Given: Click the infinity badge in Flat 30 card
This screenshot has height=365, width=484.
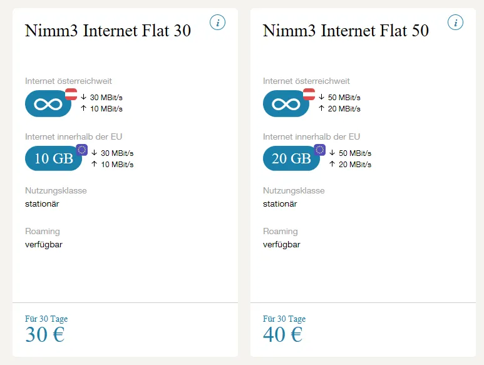Looking at the screenshot, I should click(x=48, y=104).
